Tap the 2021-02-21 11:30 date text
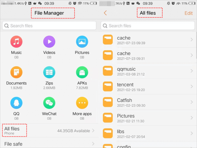The image size is (197, 148). (x=131, y=121)
